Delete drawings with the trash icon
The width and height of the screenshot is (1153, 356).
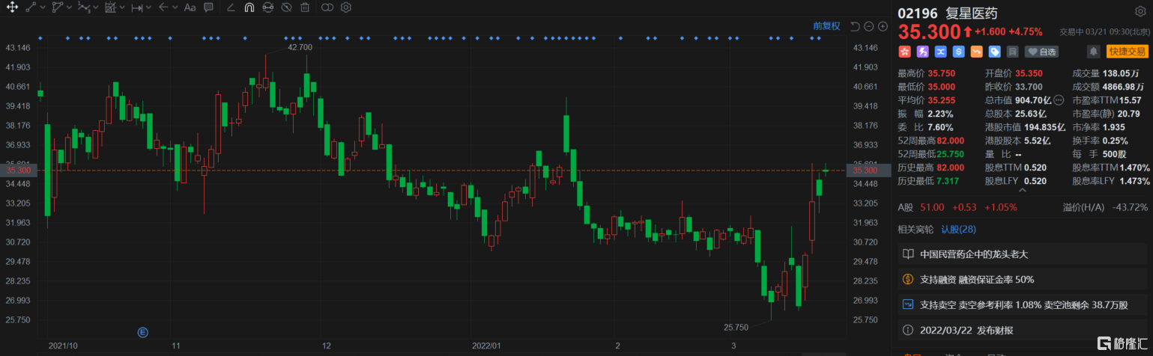click(305, 7)
